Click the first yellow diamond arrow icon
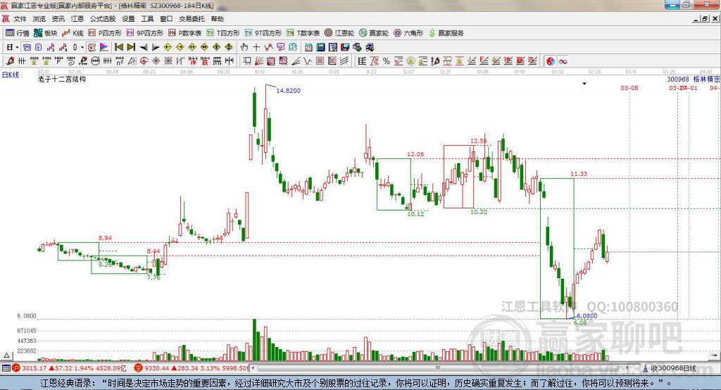721x390 pixels. point(168,47)
